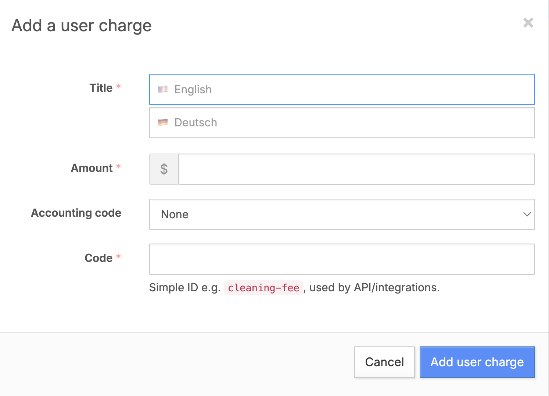Click the Code field label
This screenshot has height=396, width=549.
pyautogui.click(x=98, y=258)
